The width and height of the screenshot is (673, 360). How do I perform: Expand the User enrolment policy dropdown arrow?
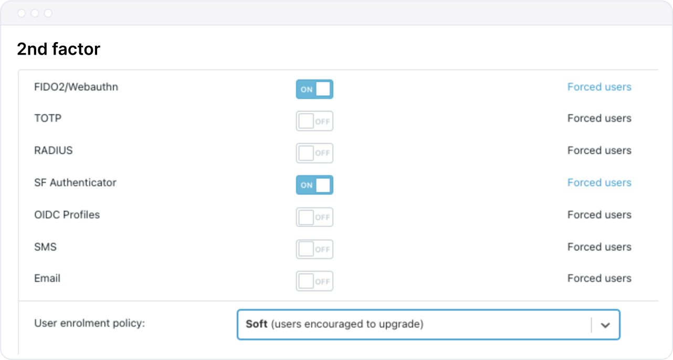coord(605,325)
